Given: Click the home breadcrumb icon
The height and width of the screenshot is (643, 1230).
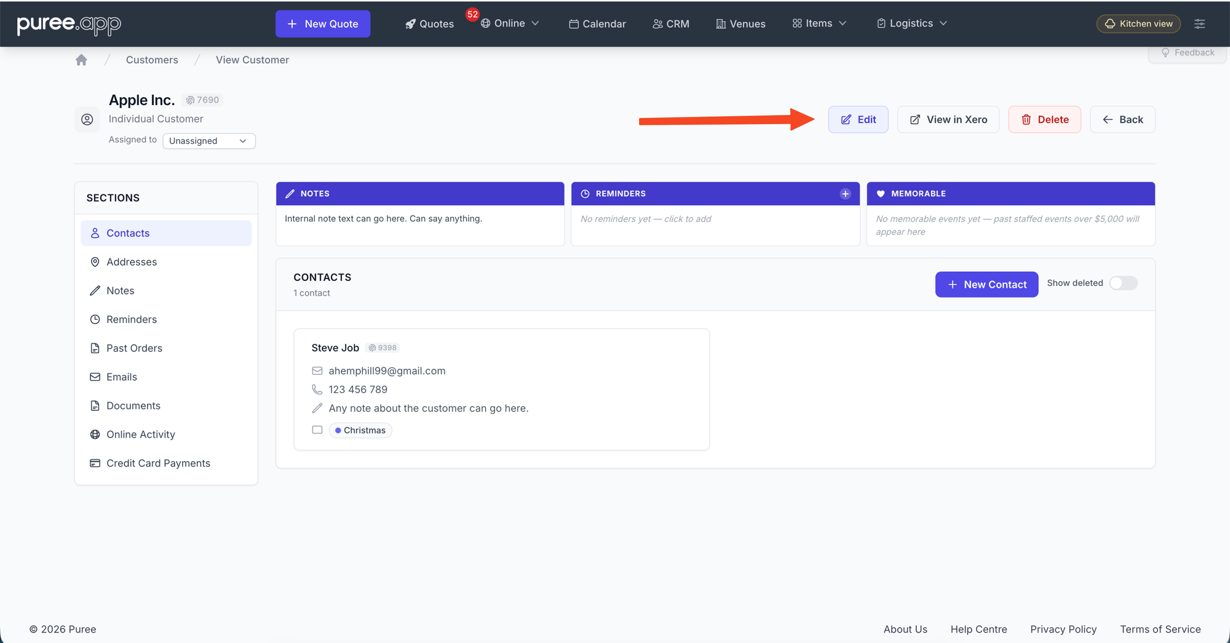Looking at the screenshot, I should [81, 60].
